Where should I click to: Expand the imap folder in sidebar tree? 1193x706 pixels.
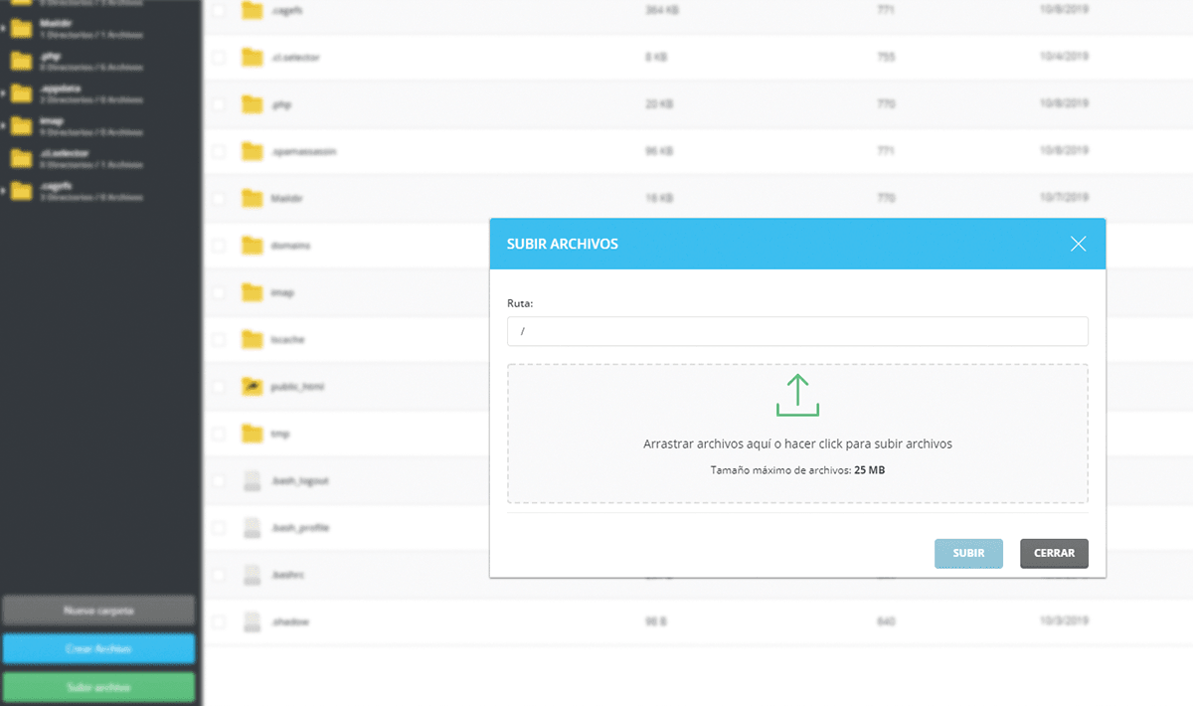click(5, 125)
